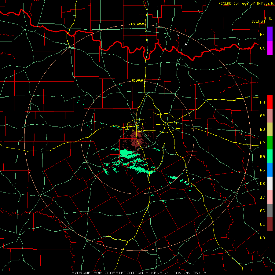Click the [CLAS] units label

pyautogui.click(x=258, y=21)
